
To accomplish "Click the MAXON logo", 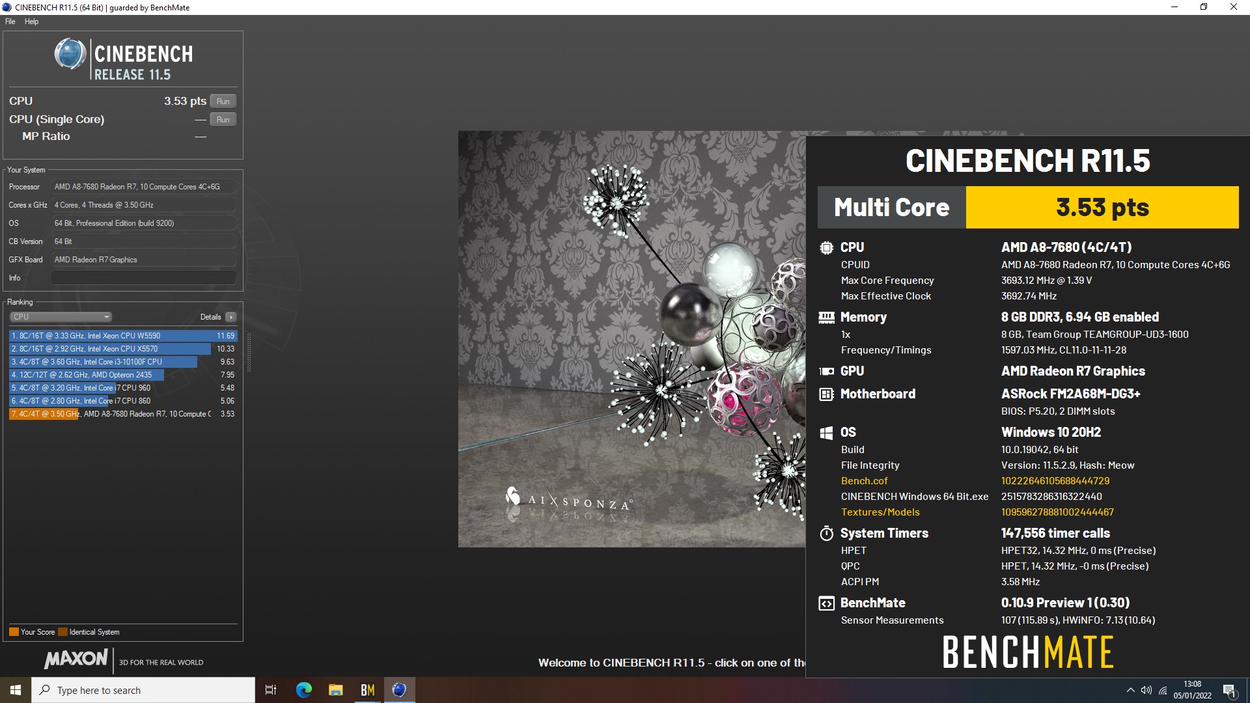I will pyautogui.click(x=76, y=659).
